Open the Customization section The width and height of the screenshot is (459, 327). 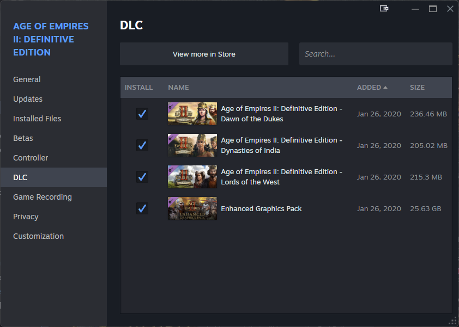[x=53, y=236]
